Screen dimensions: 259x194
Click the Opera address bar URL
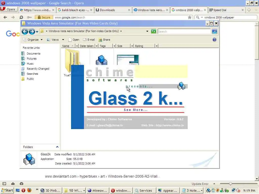coord(70,17)
